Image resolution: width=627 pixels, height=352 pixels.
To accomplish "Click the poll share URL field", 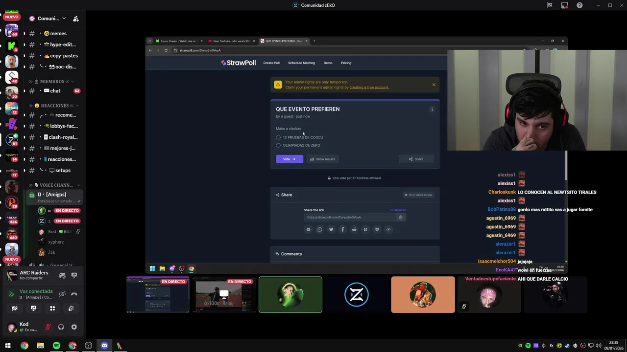I will click(x=350, y=218).
